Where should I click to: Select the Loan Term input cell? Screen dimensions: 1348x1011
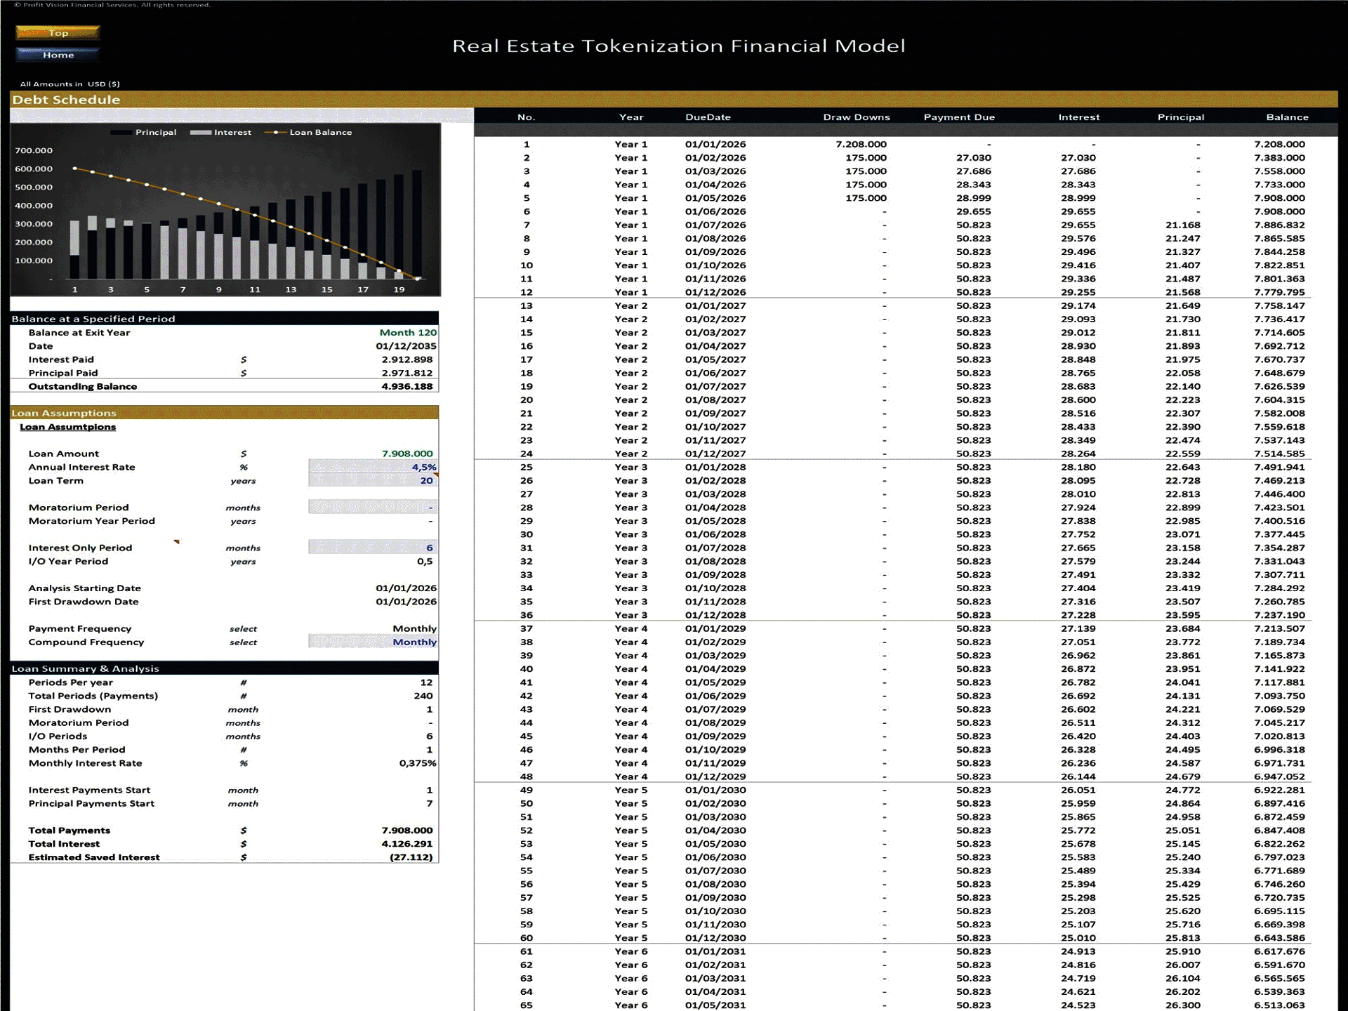(x=373, y=481)
